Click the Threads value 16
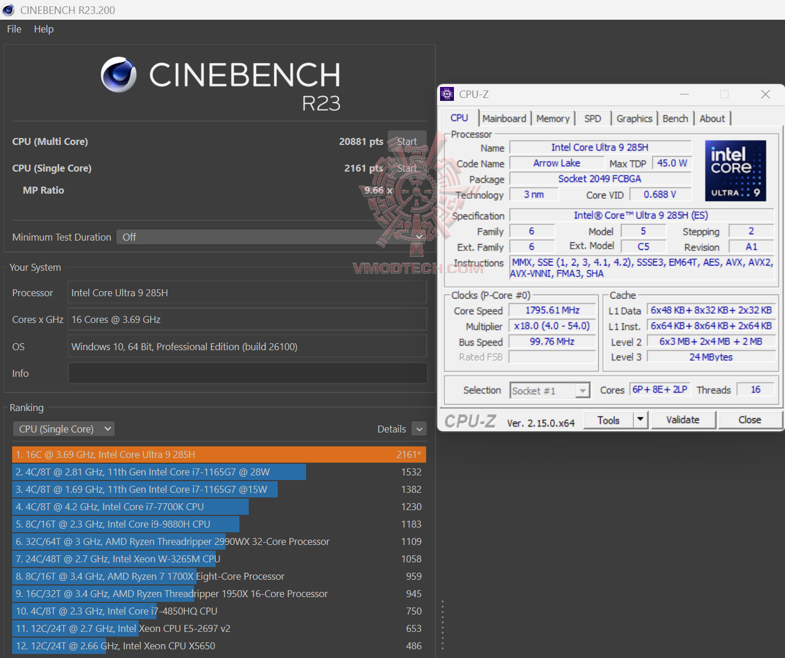The width and height of the screenshot is (785, 658). (755, 390)
